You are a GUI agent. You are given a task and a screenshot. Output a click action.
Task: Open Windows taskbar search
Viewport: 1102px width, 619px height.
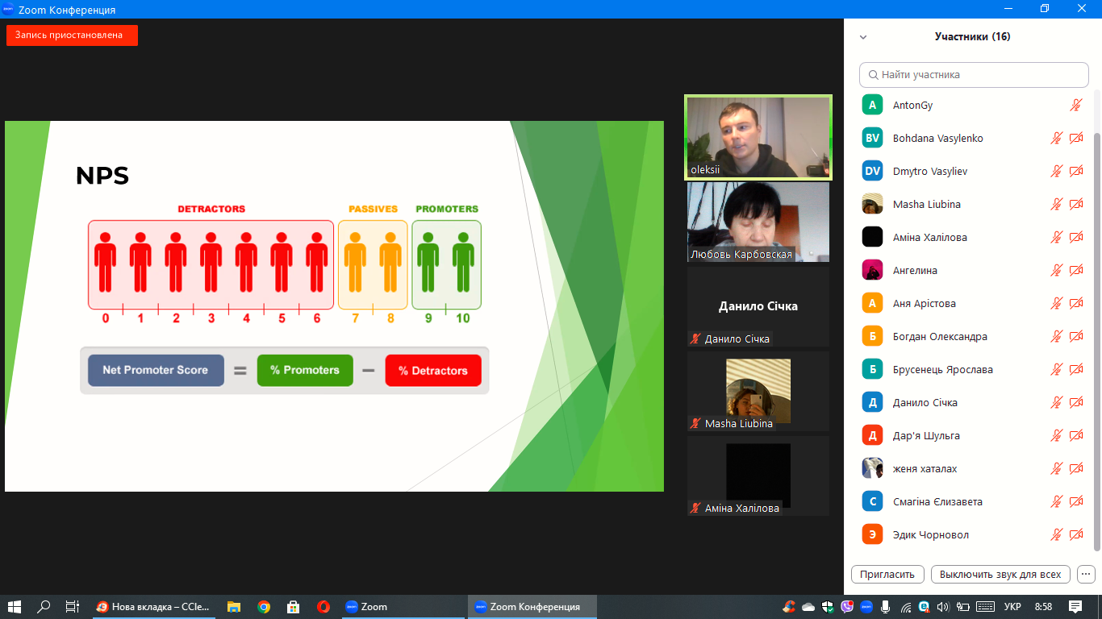tap(44, 607)
